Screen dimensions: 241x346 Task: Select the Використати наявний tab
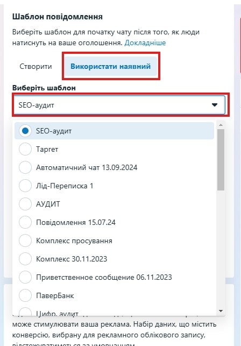111,66
